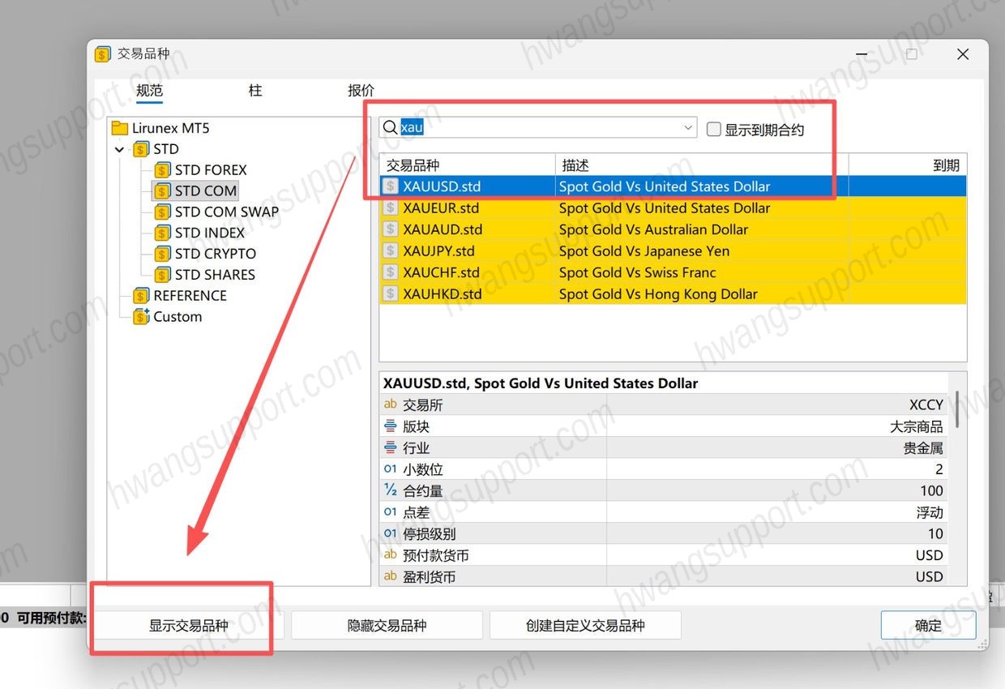Select the REFERENCE tree item

190,296
